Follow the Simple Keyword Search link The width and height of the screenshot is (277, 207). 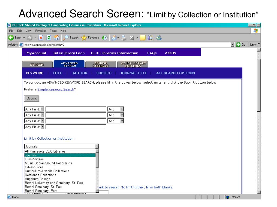[56, 89]
